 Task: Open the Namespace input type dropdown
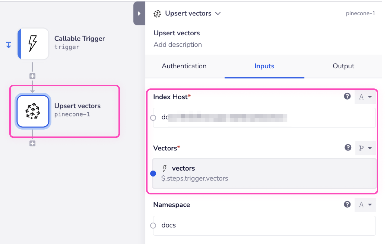365,205
